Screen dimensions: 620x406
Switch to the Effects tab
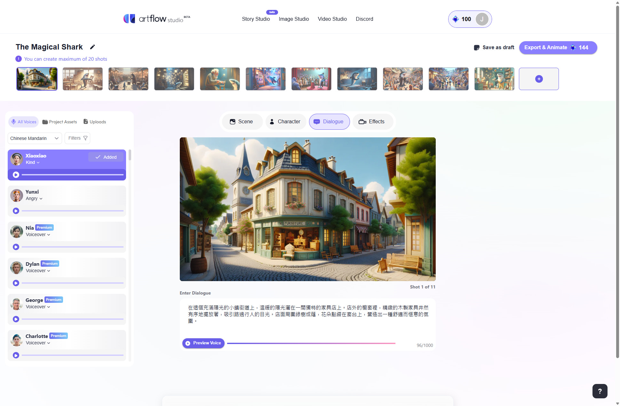[x=372, y=122]
